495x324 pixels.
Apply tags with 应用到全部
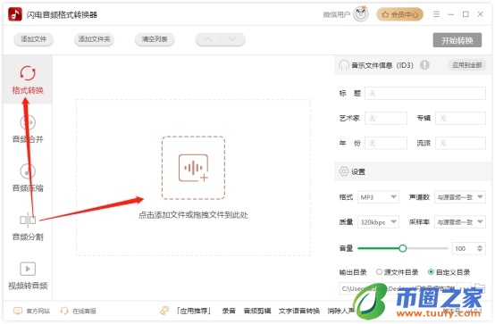(466, 65)
